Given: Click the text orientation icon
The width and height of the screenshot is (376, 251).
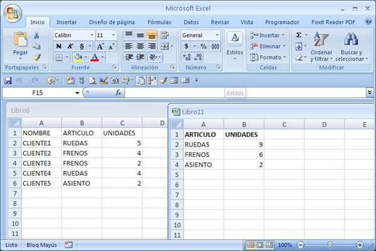Looking at the screenshot, I should (153, 58).
